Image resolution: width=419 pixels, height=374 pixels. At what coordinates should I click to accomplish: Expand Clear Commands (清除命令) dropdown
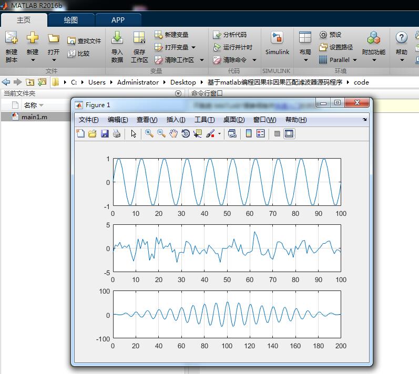pyautogui.click(x=254, y=60)
